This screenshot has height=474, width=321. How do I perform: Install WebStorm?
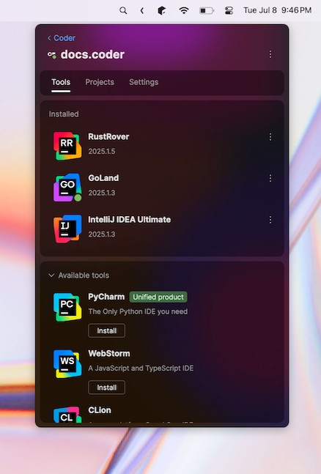tap(106, 388)
